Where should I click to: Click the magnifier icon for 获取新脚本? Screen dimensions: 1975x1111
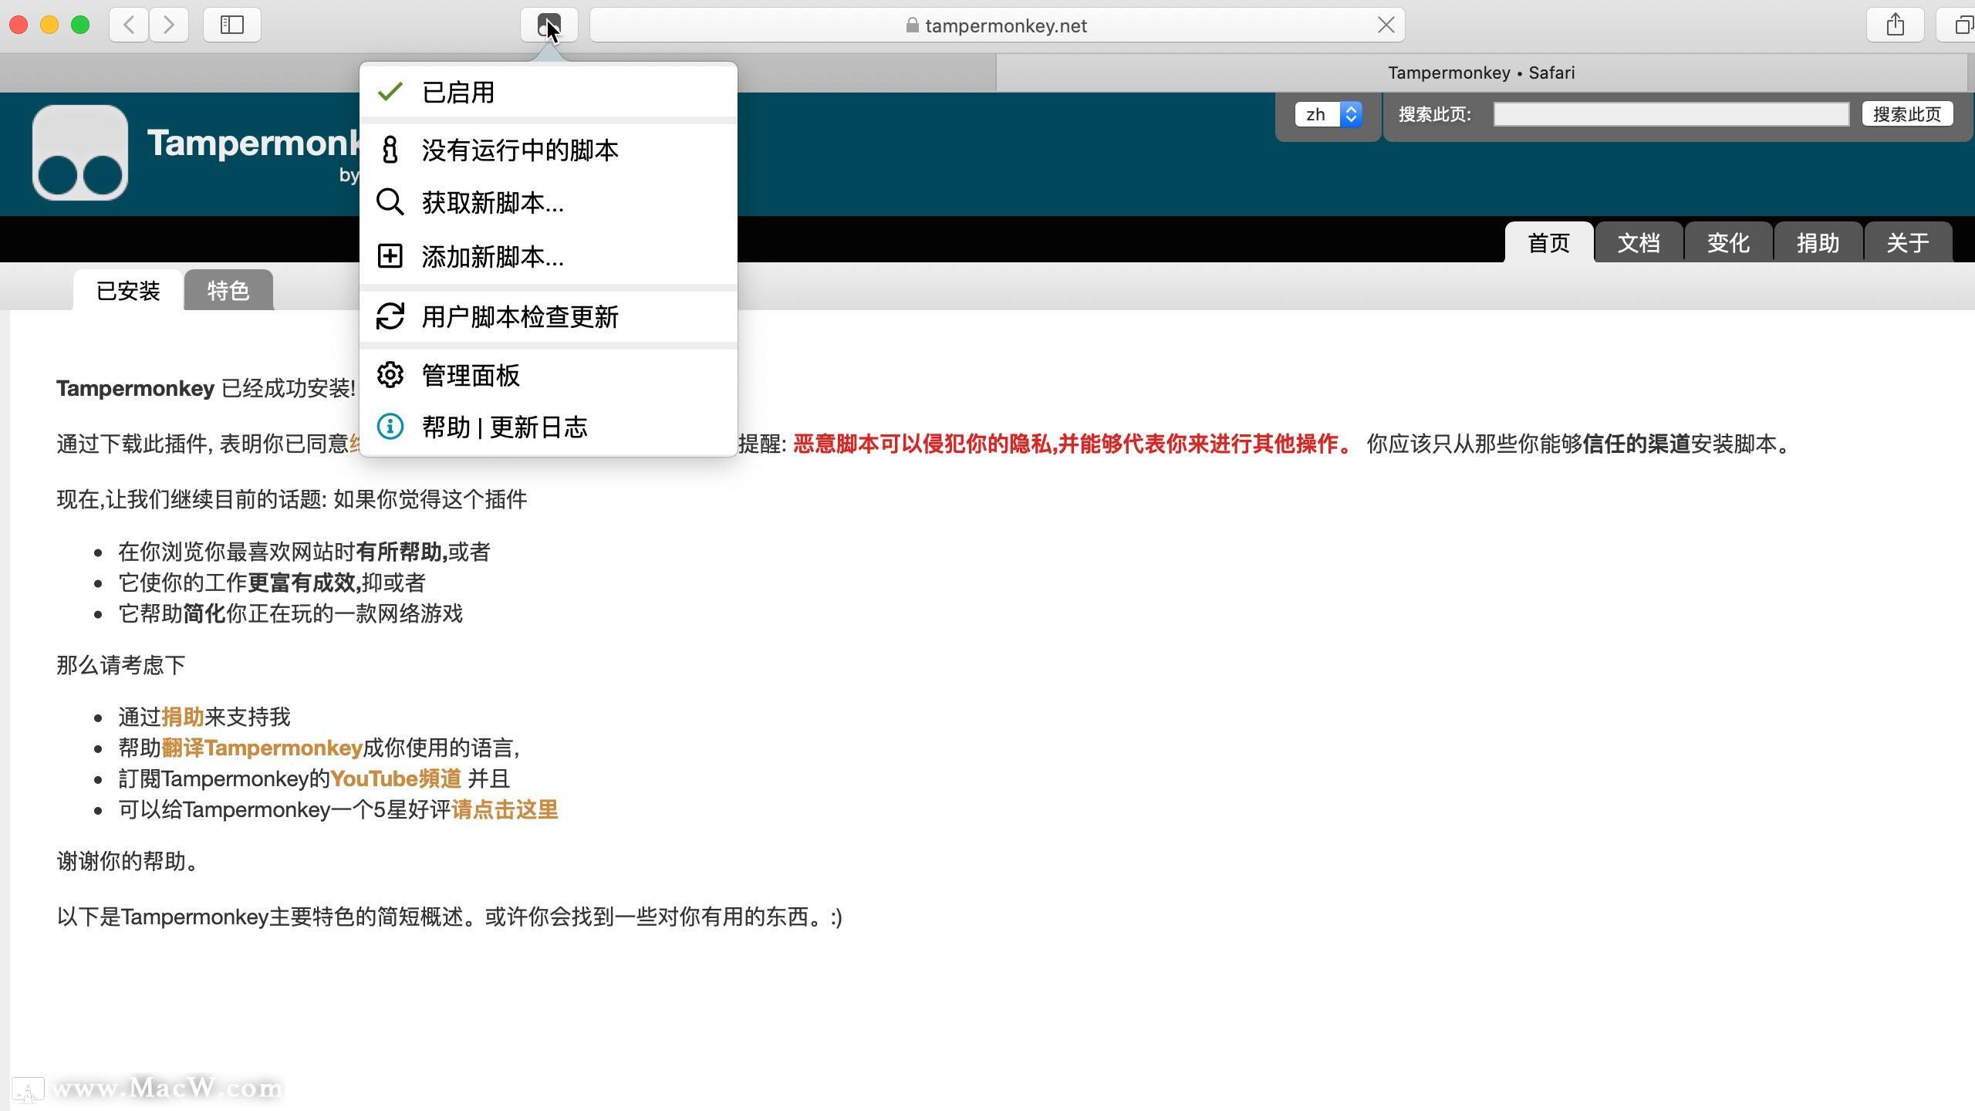390,203
